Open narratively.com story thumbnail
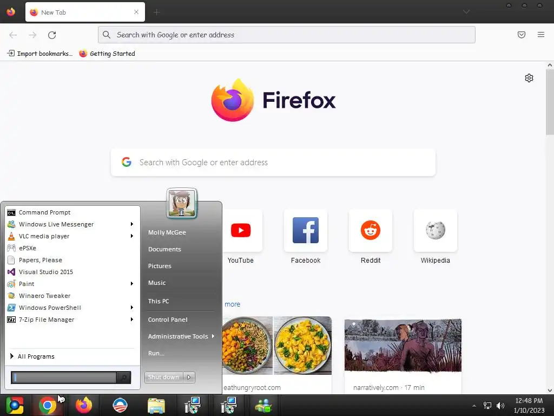The height and width of the screenshot is (416, 554). point(403,345)
